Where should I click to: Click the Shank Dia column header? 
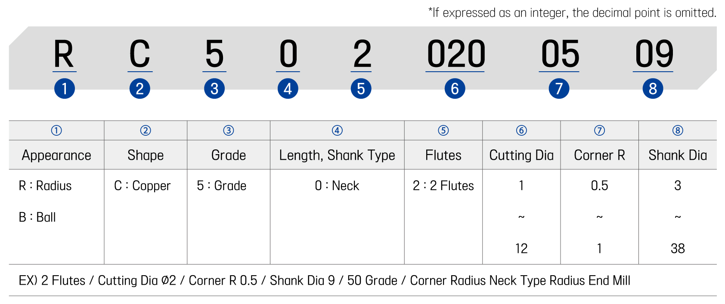coord(678,155)
